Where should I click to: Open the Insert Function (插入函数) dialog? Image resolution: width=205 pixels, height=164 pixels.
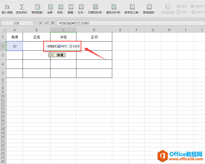pyautogui.click(x=7, y=9)
